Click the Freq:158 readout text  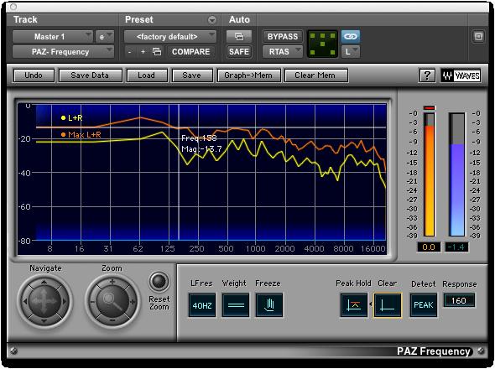199,138
